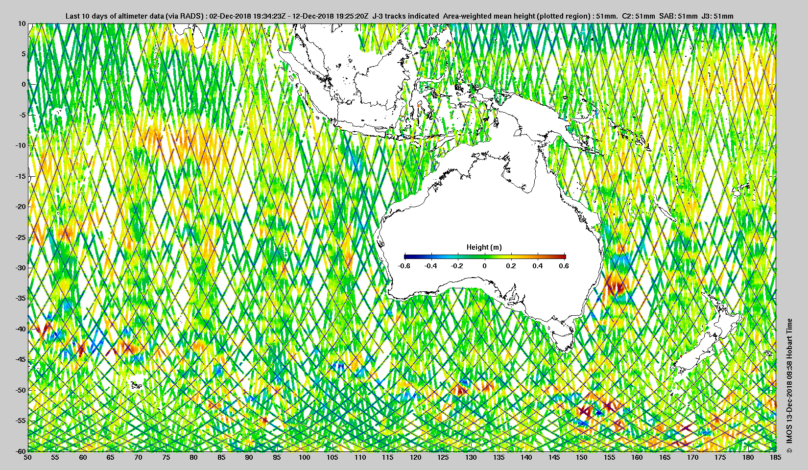The image size is (808, 470).
Task: Click latitude axis label "-20"
Action: [21, 207]
